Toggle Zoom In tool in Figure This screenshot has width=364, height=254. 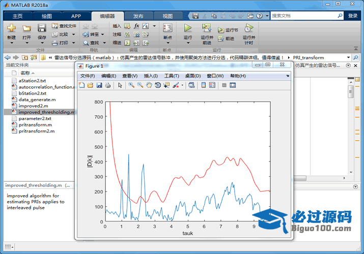(x=131, y=85)
